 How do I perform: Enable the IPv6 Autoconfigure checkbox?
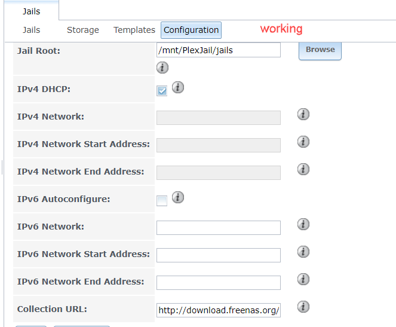162,200
